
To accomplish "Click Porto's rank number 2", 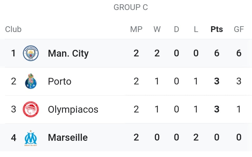I will pos(13,81).
